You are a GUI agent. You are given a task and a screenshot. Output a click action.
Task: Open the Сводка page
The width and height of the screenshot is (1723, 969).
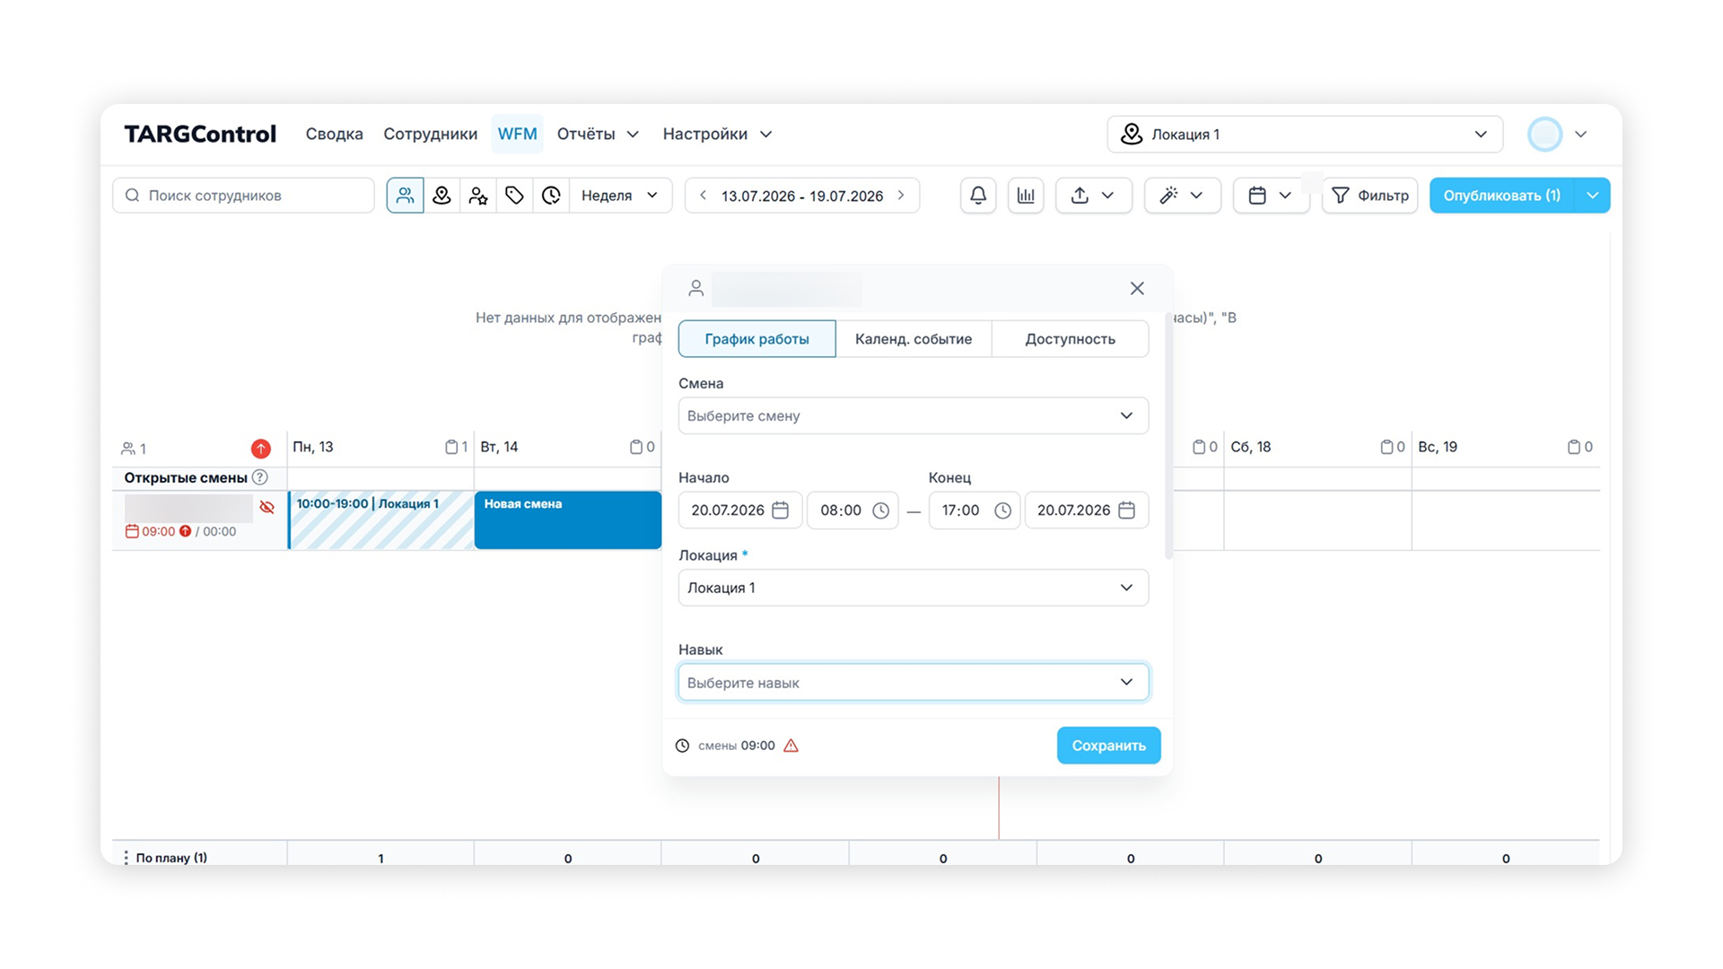pyautogui.click(x=334, y=135)
